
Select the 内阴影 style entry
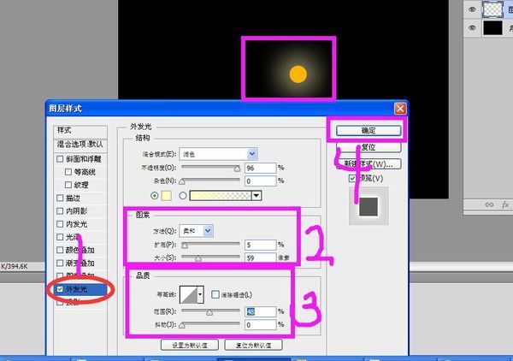click(x=79, y=211)
